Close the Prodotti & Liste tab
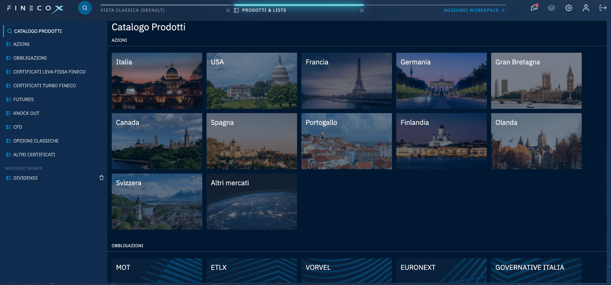Viewport: 611px width, 285px height. [x=362, y=10]
